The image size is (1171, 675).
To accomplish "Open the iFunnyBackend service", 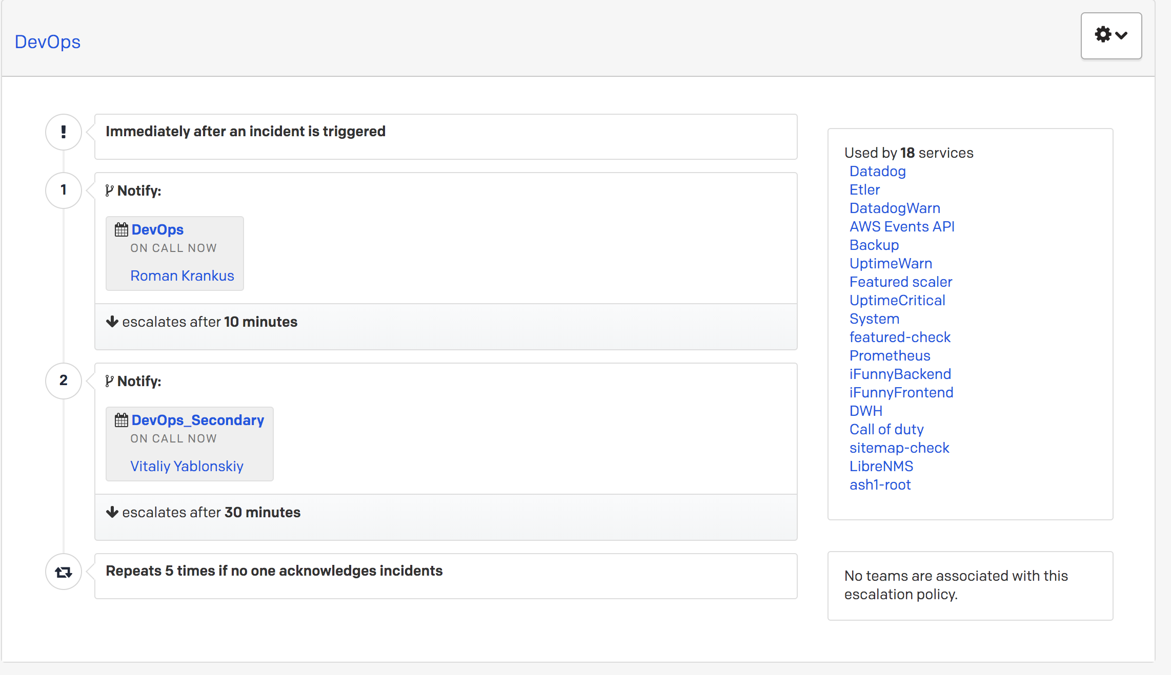I will (x=900, y=374).
